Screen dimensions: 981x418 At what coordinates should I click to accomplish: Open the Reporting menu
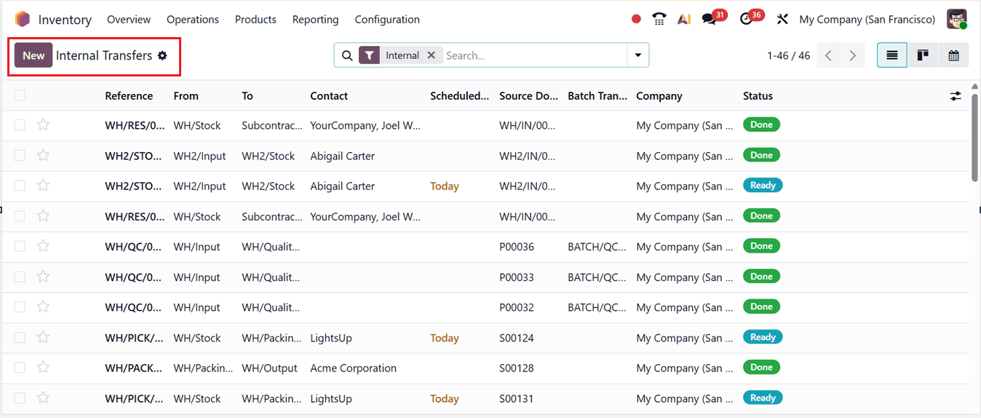pos(315,20)
